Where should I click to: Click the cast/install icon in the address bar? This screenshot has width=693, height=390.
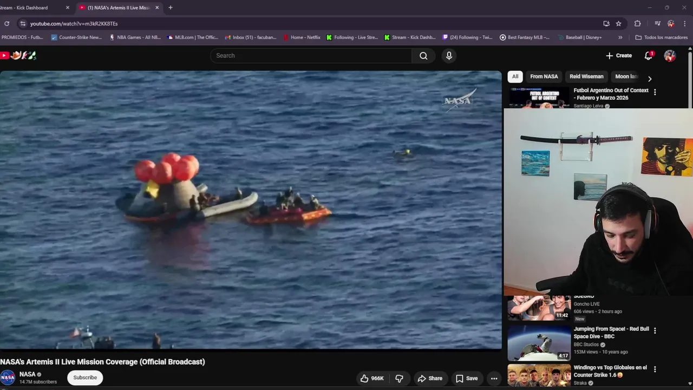606,23
